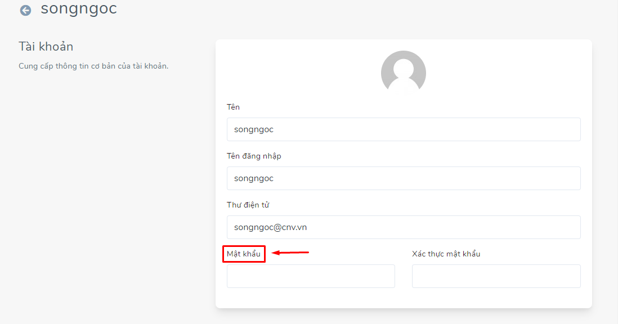Click empty card area below password fields
618x324 pixels.
coord(404,298)
